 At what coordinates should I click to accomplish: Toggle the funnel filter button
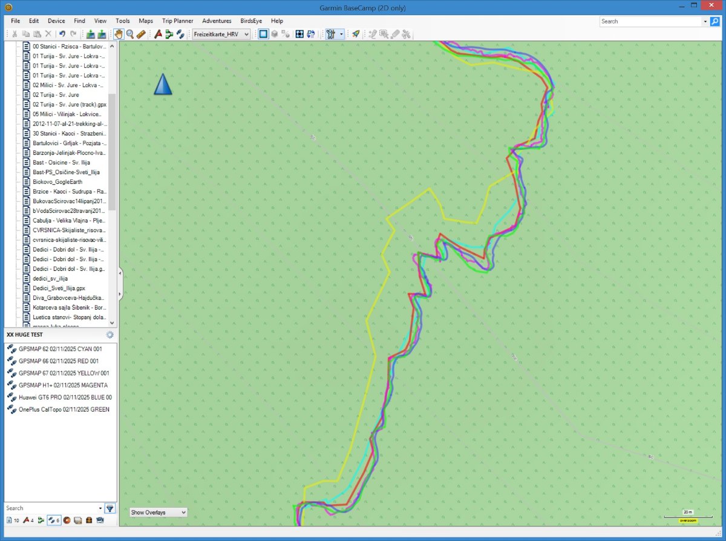(110, 508)
